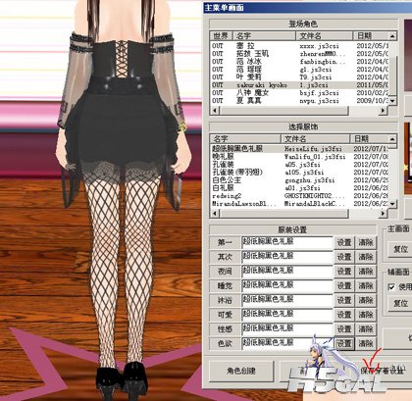Sort costume list by 文件名 column header
Viewport: 412px width, 401px height.
(x=315, y=138)
